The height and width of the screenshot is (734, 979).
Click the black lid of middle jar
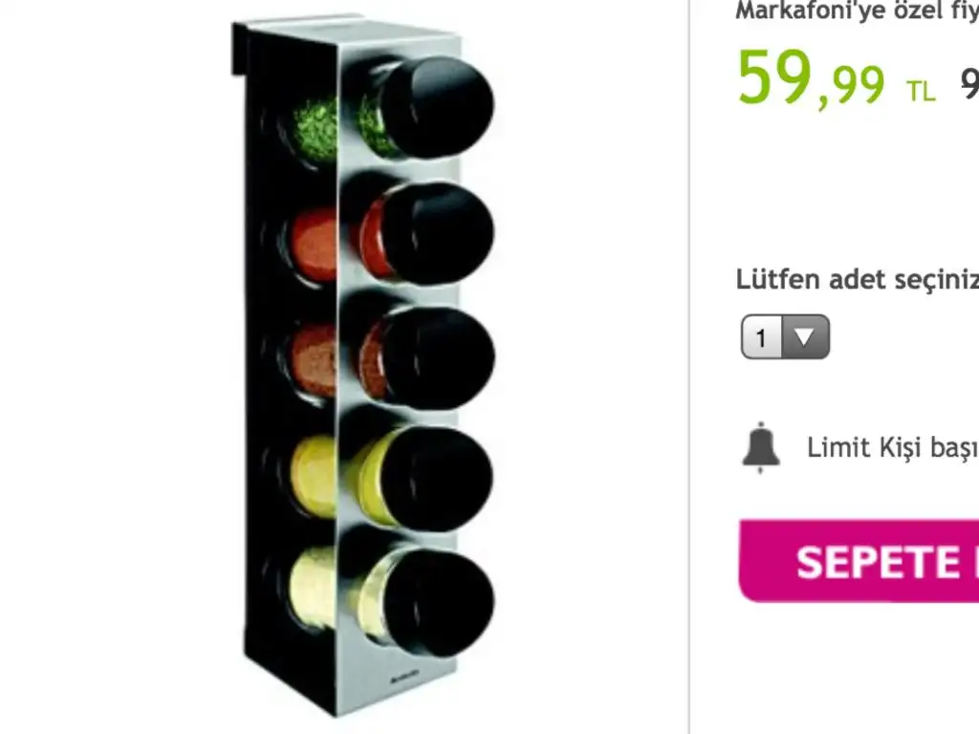(439, 359)
